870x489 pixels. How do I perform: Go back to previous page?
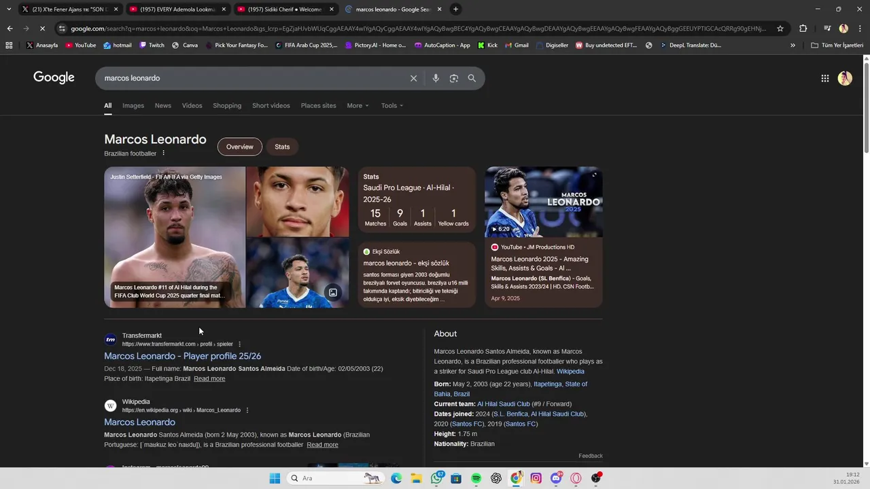tap(10, 29)
